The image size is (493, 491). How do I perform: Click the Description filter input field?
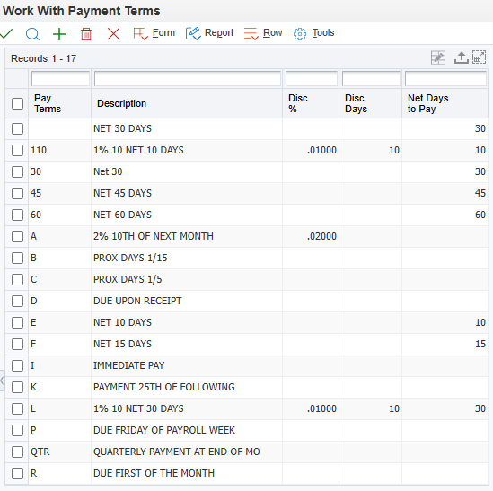click(x=188, y=79)
